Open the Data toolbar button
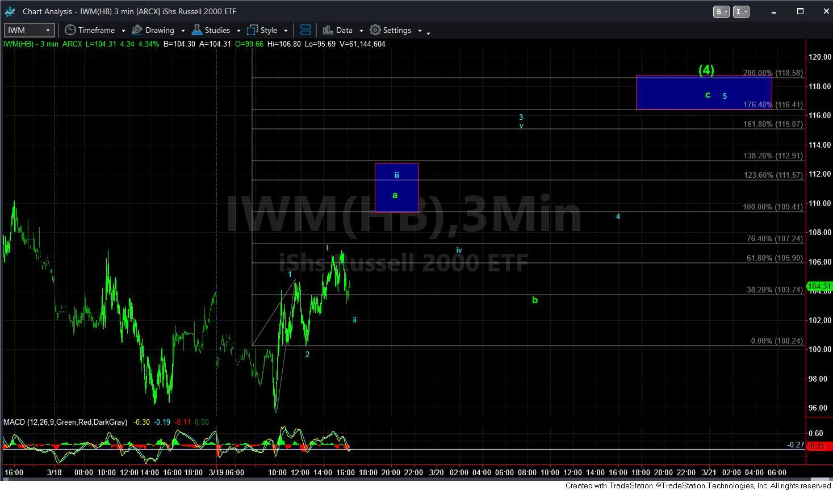833x490 pixels. pos(337,30)
